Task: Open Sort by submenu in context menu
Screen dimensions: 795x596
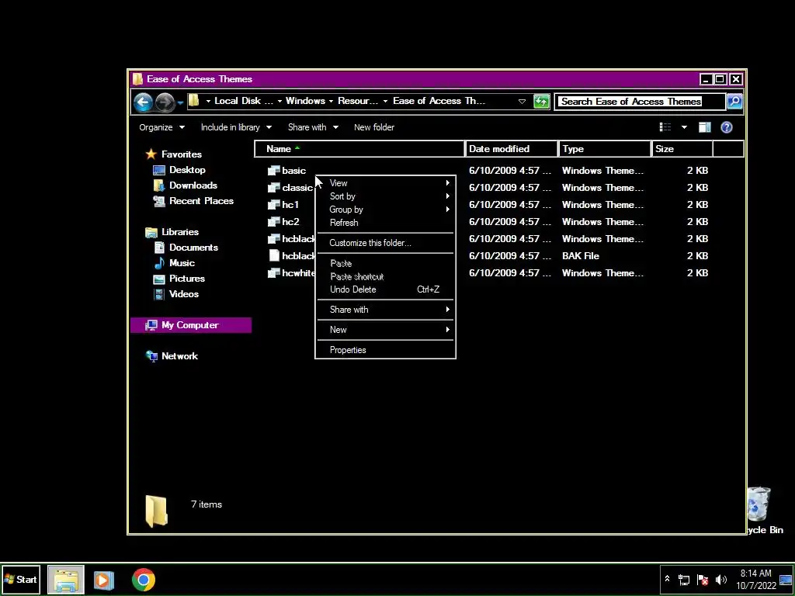Action: click(x=385, y=196)
